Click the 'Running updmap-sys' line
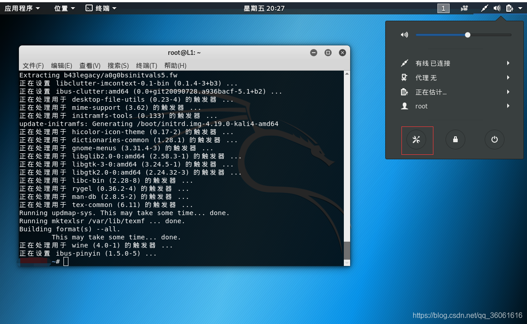The width and height of the screenshot is (527, 324). 124,213
